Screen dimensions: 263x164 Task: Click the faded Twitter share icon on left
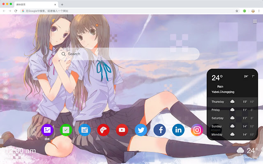pyautogui.click(x=5, y=82)
